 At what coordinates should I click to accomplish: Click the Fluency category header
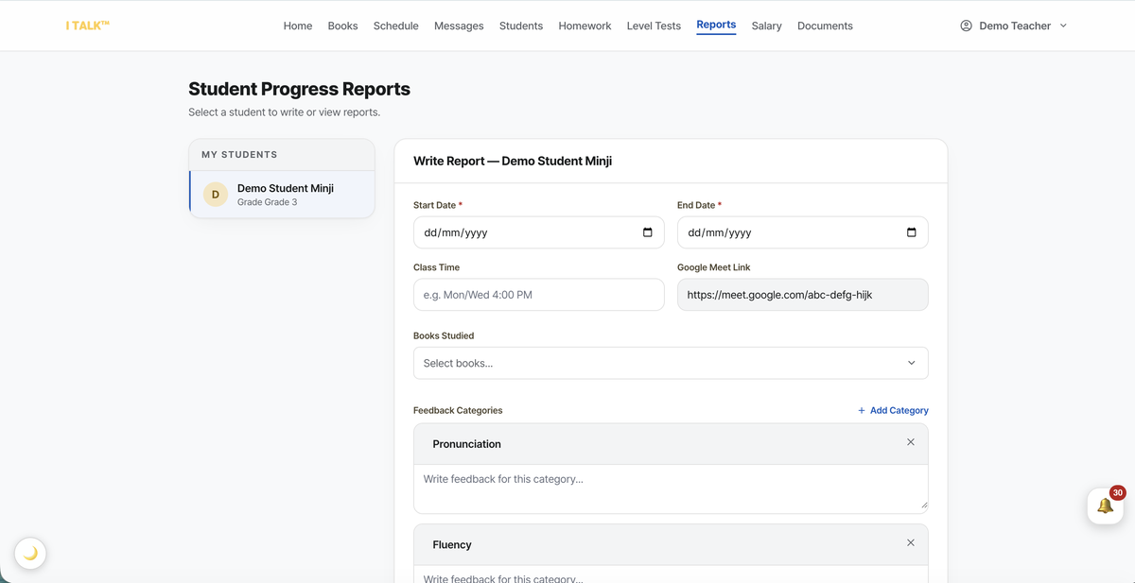(671, 544)
